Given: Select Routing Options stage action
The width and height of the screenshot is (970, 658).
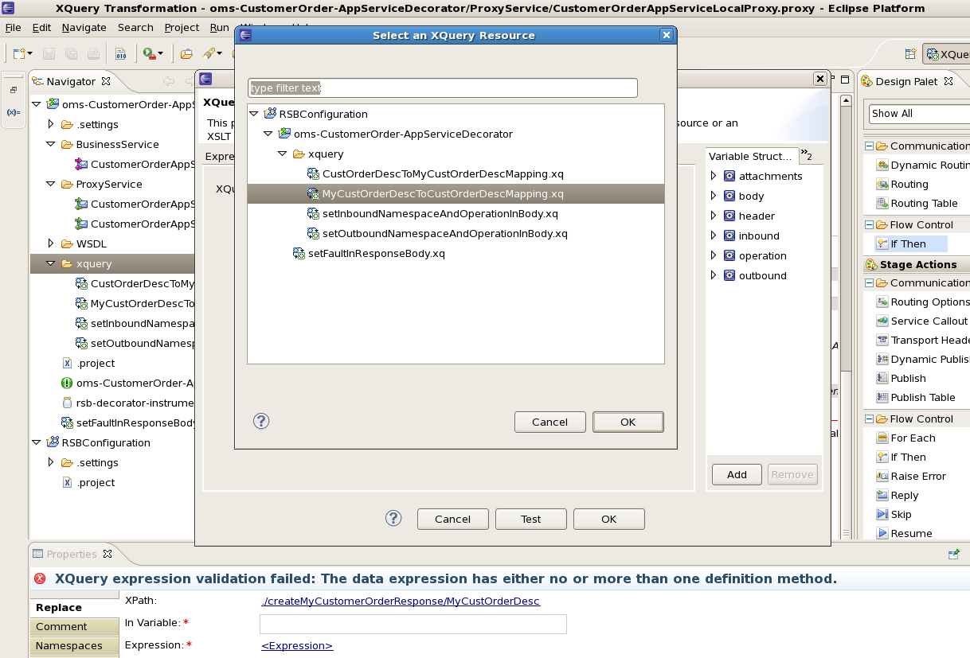Looking at the screenshot, I should 923,302.
